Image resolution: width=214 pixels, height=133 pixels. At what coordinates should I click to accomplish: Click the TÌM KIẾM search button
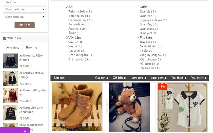24,25
